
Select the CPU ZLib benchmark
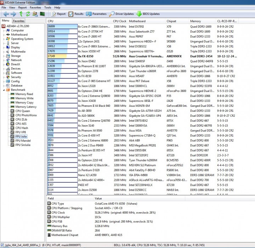coord(21,120)
